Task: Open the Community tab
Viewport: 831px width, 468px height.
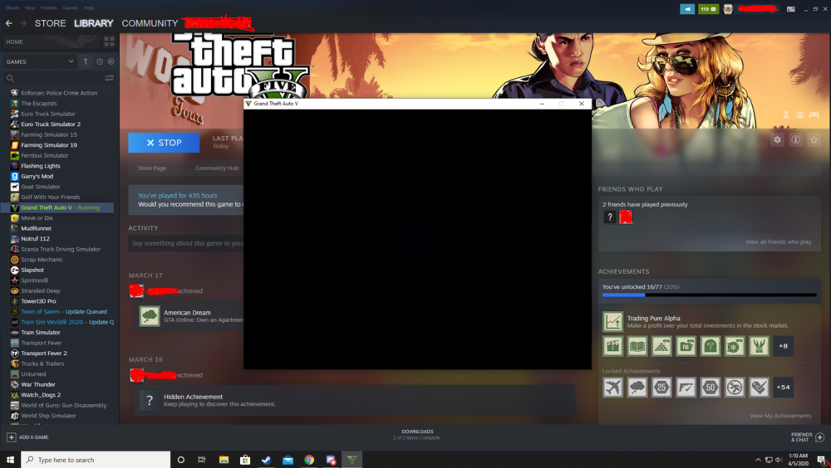Action: (x=150, y=23)
